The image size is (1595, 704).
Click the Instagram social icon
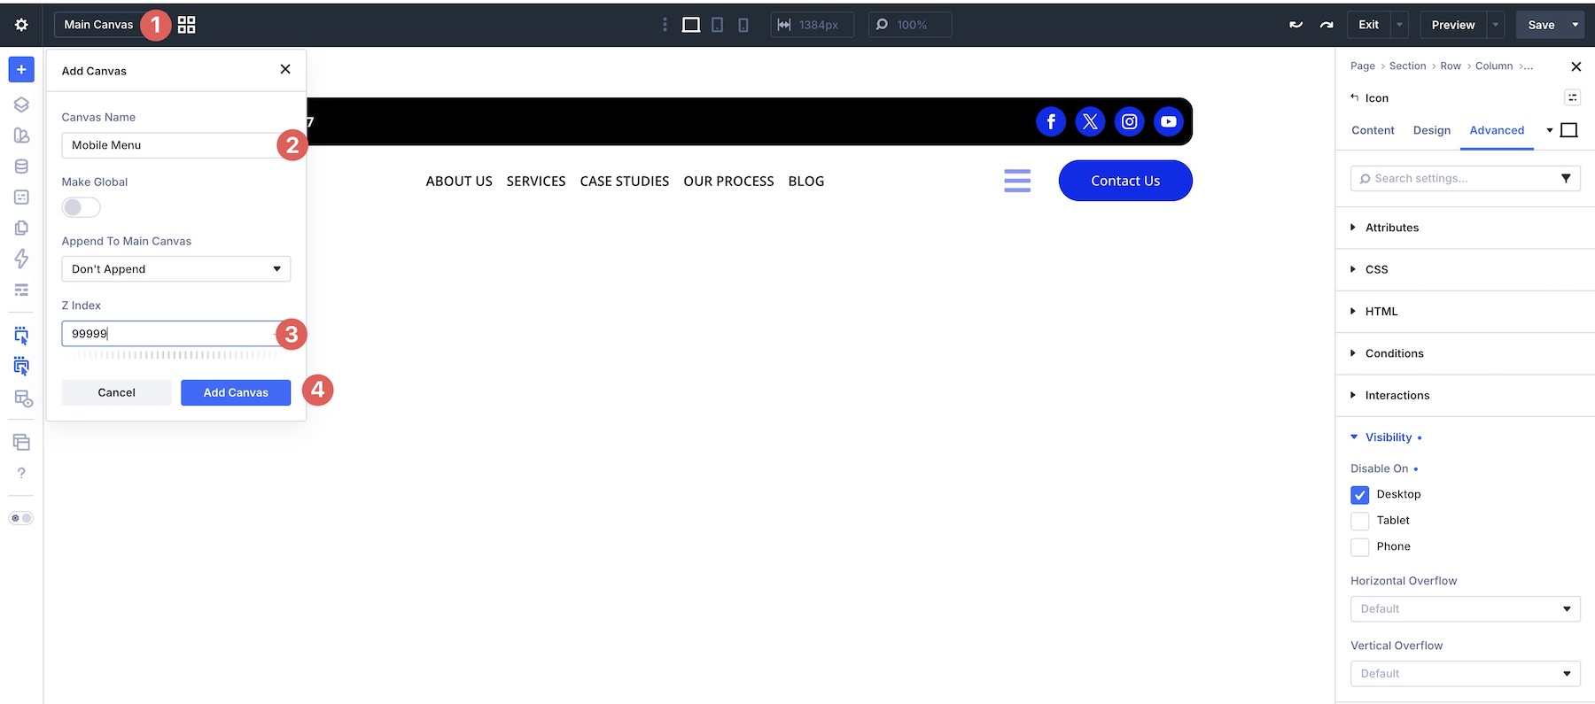click(1130, 122)
